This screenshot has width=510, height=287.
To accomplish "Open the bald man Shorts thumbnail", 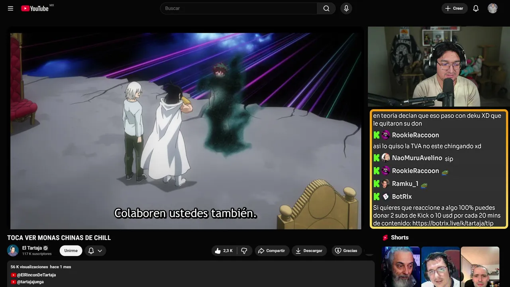I will pyautogui.click(x=480, y=267).
